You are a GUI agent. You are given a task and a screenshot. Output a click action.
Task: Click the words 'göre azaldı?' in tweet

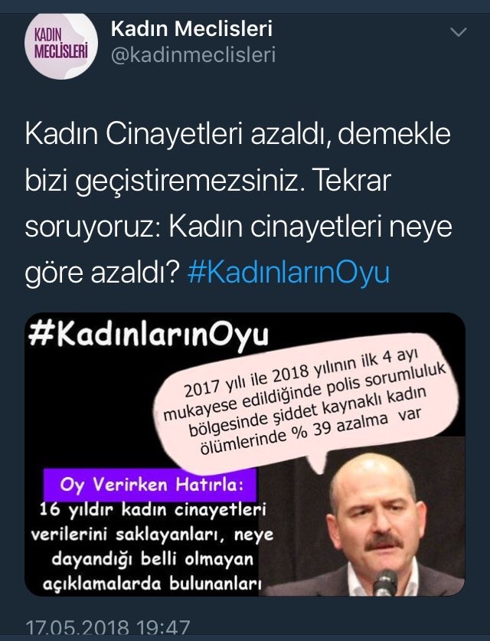102,273
